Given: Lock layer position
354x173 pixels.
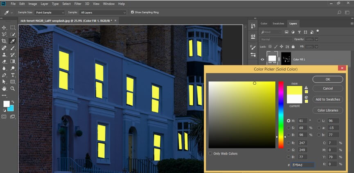Looking at the screenshot, I should click(282, 47).
